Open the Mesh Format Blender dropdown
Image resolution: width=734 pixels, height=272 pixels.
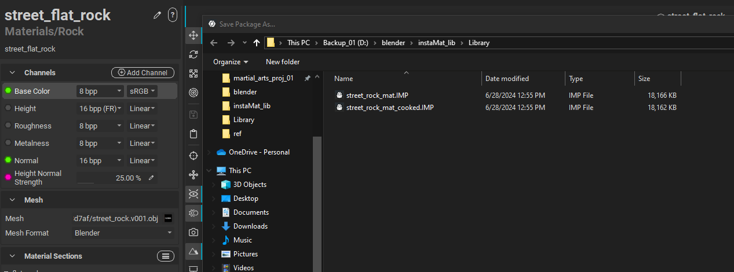click(123, 233)
